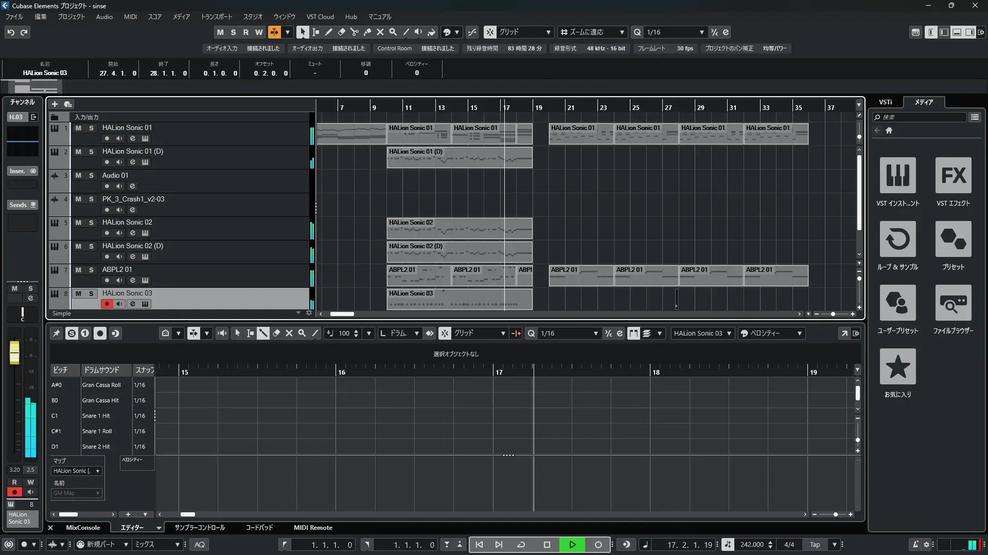Disable record enable on HALion Sonic 03 track
Viewport: 988px width, 555px height.
[107, 304]
